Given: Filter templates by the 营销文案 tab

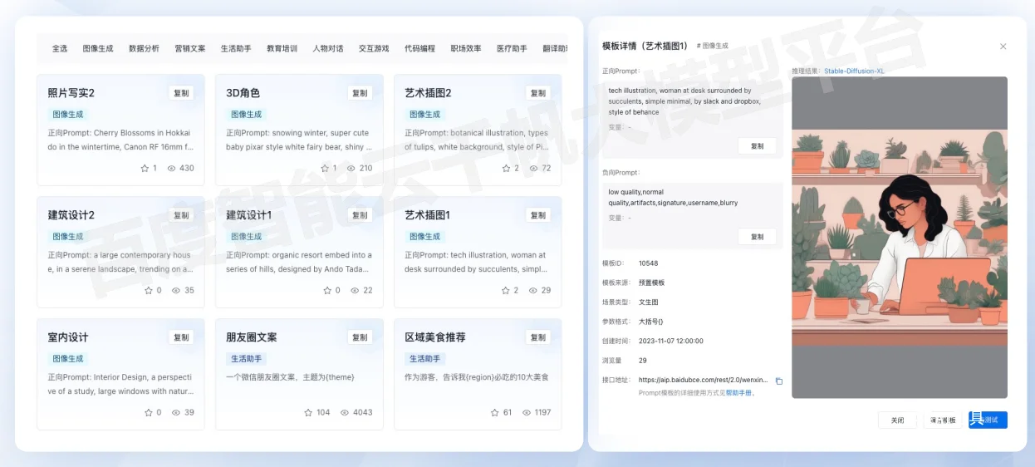Looking at the screenshot, I should pos(190,48).
